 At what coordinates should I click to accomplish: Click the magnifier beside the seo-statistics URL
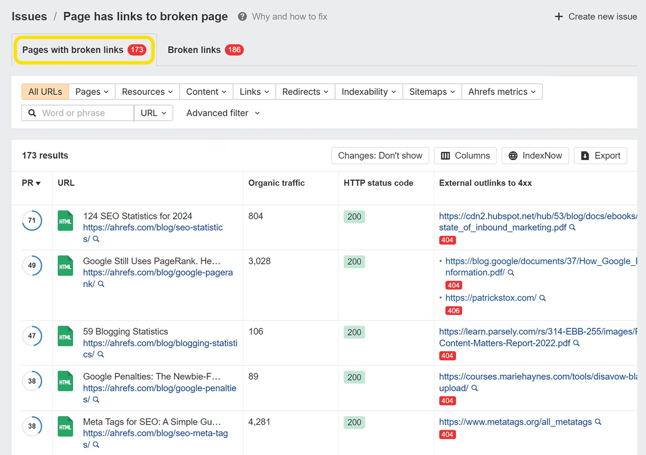point(96,239)
